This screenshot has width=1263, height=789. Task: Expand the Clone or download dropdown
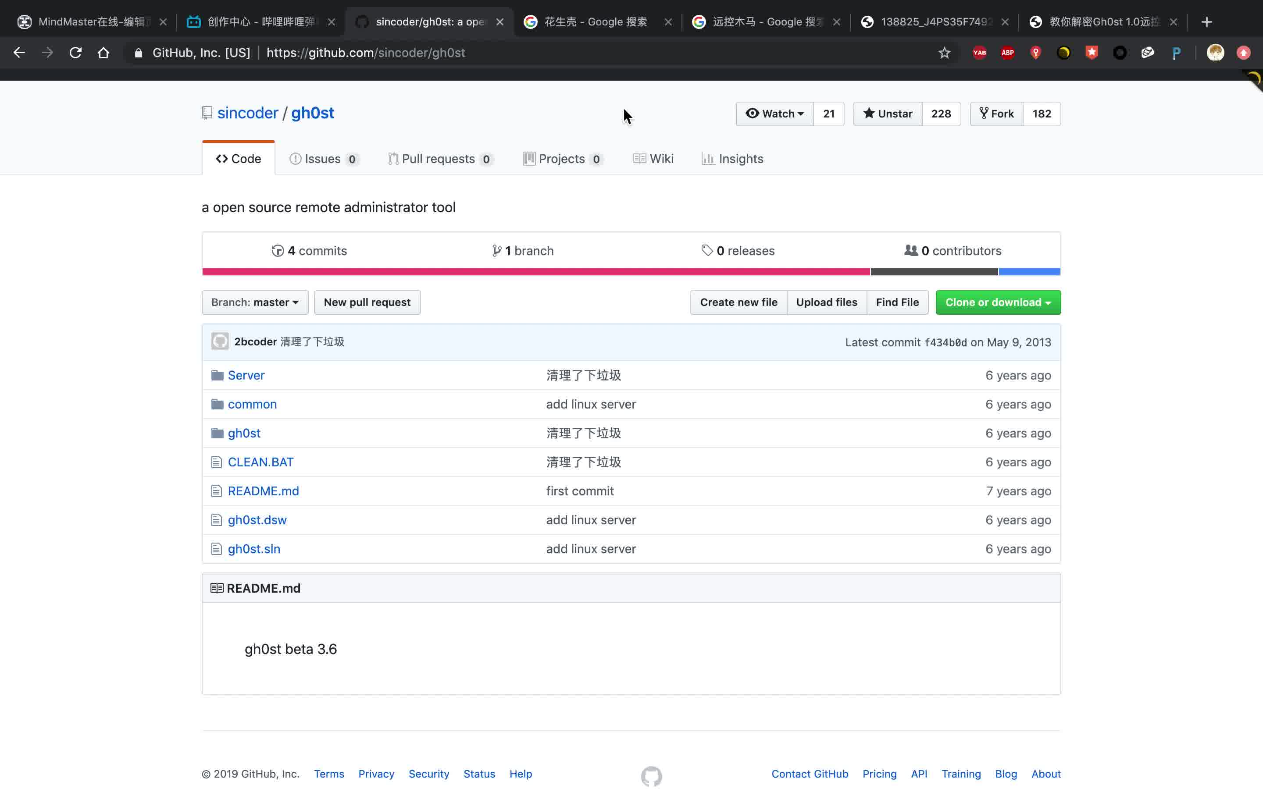[998, 302]
